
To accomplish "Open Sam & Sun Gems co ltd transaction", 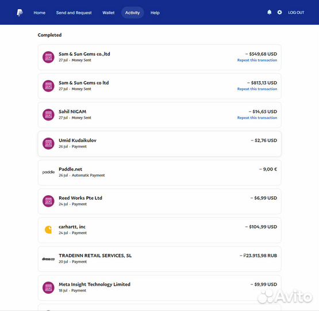I will pos(160,86).
